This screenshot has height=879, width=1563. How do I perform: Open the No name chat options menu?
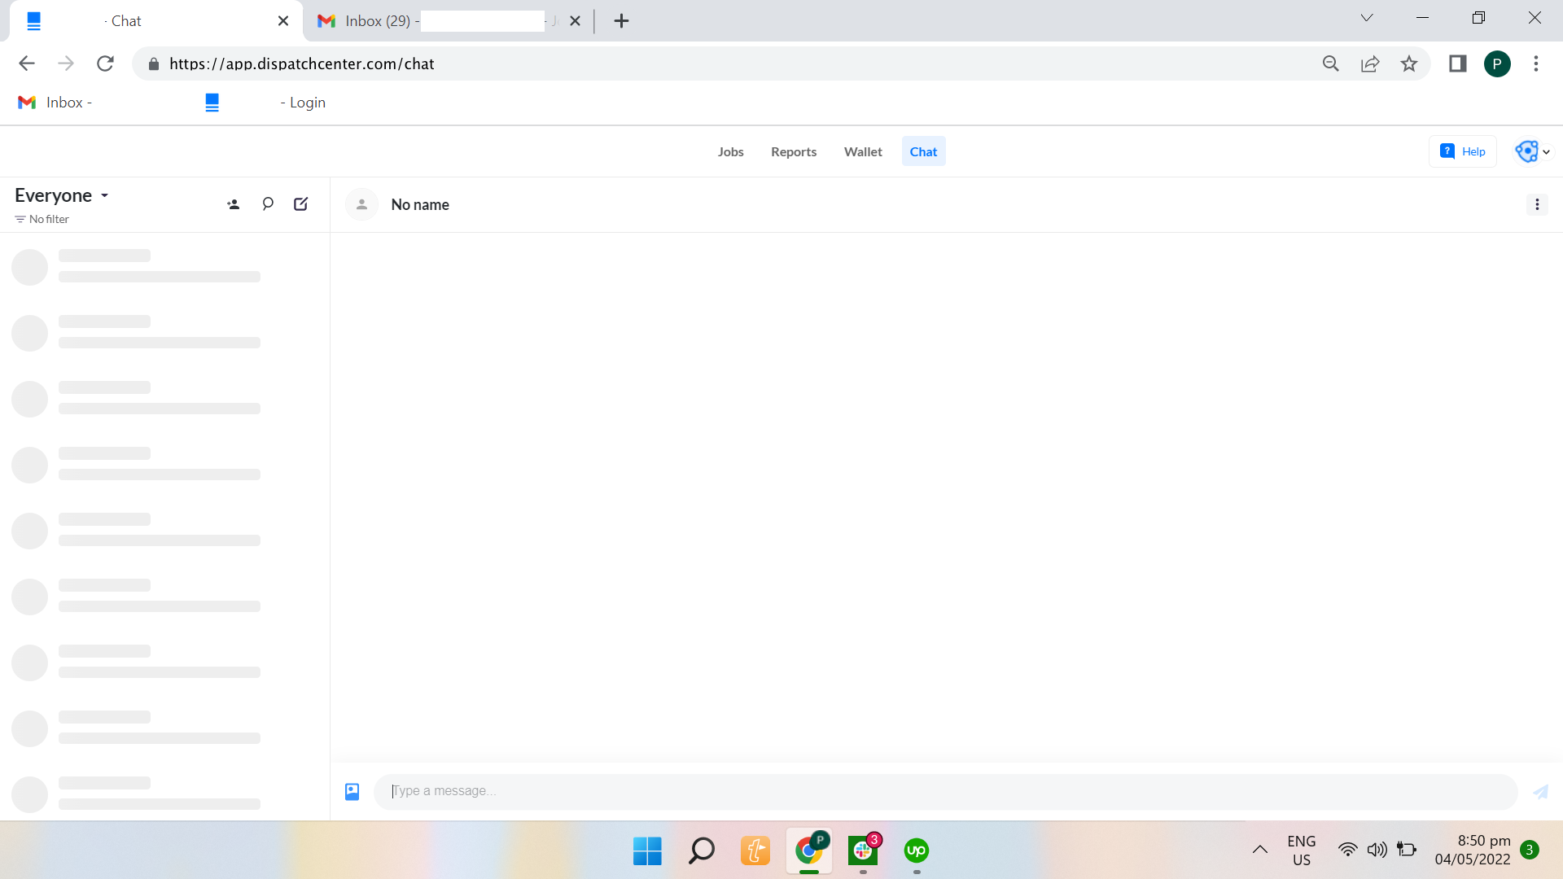tap(1537, 204)
